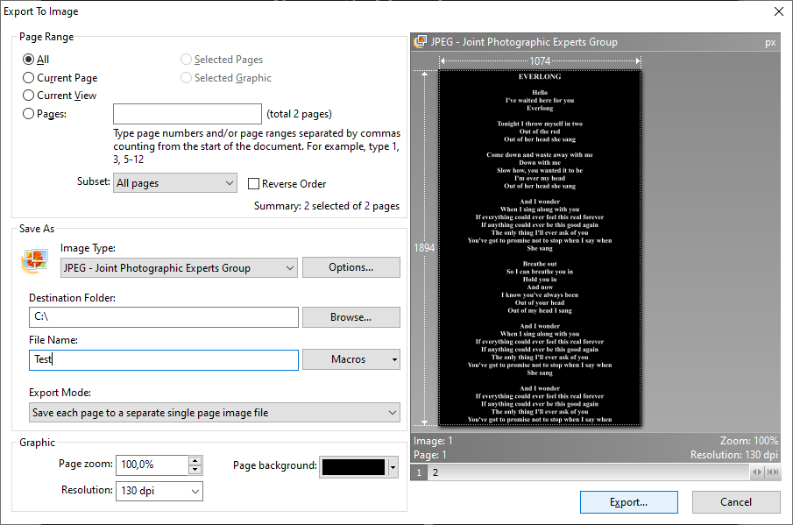Screen dimensions: 793x525
Task: Click the JPEG image type icon in Save As
Action: [x=35, y=261]
